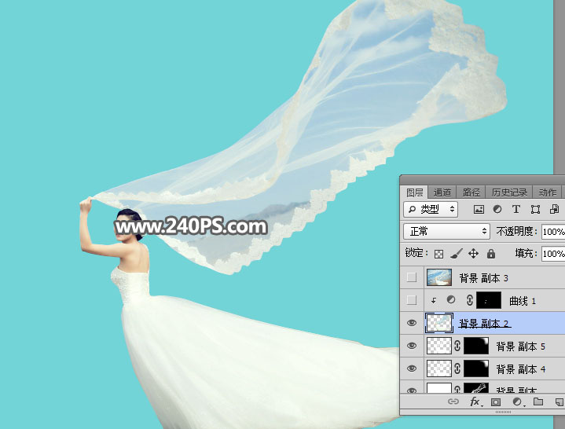565x429 pixels.
Task: Hide the 背景 副本 2 layer
Action: tap(412, 323)
